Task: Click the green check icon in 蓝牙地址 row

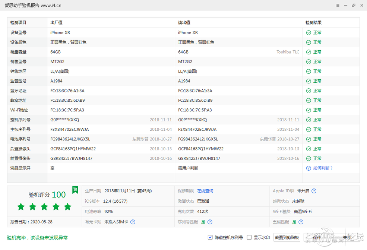Action: click(x=309, y=91)
